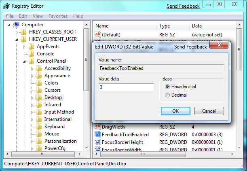Screen dimensions: 247x171
Task: Click the DragWidth string value icon
Action: 98,127
